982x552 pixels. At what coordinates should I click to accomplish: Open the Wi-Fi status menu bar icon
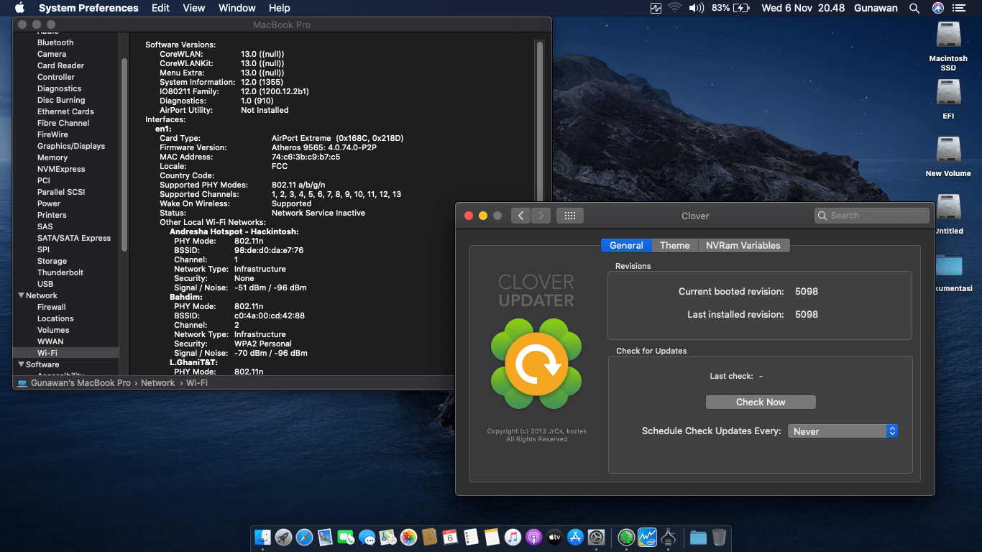tap(674, 8)
